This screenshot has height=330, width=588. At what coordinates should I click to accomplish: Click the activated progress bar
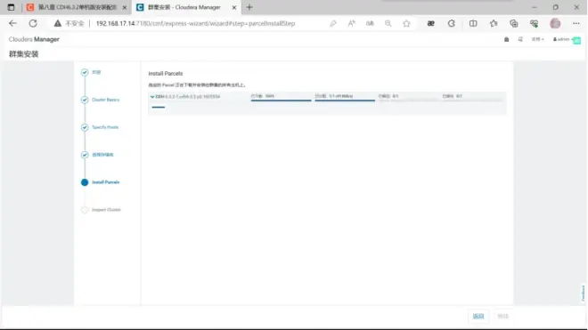coord(472,100)
